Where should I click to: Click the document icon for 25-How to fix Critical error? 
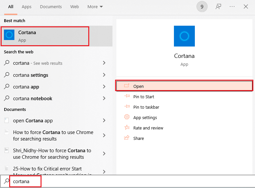click(x=7, y=168)
